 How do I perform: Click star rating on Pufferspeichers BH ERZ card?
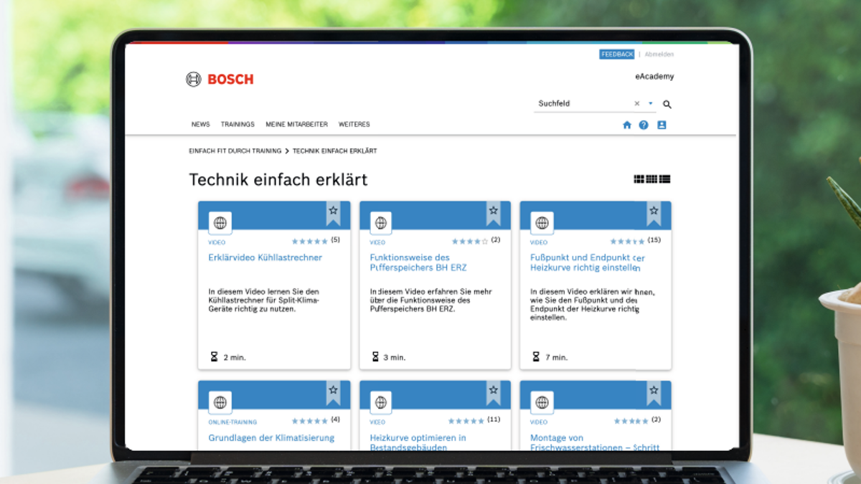coord(470,242)
